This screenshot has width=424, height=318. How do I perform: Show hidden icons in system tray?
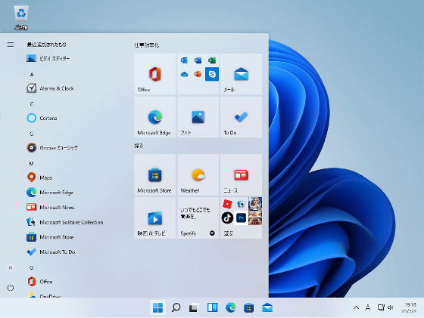(x=356, y=307)
